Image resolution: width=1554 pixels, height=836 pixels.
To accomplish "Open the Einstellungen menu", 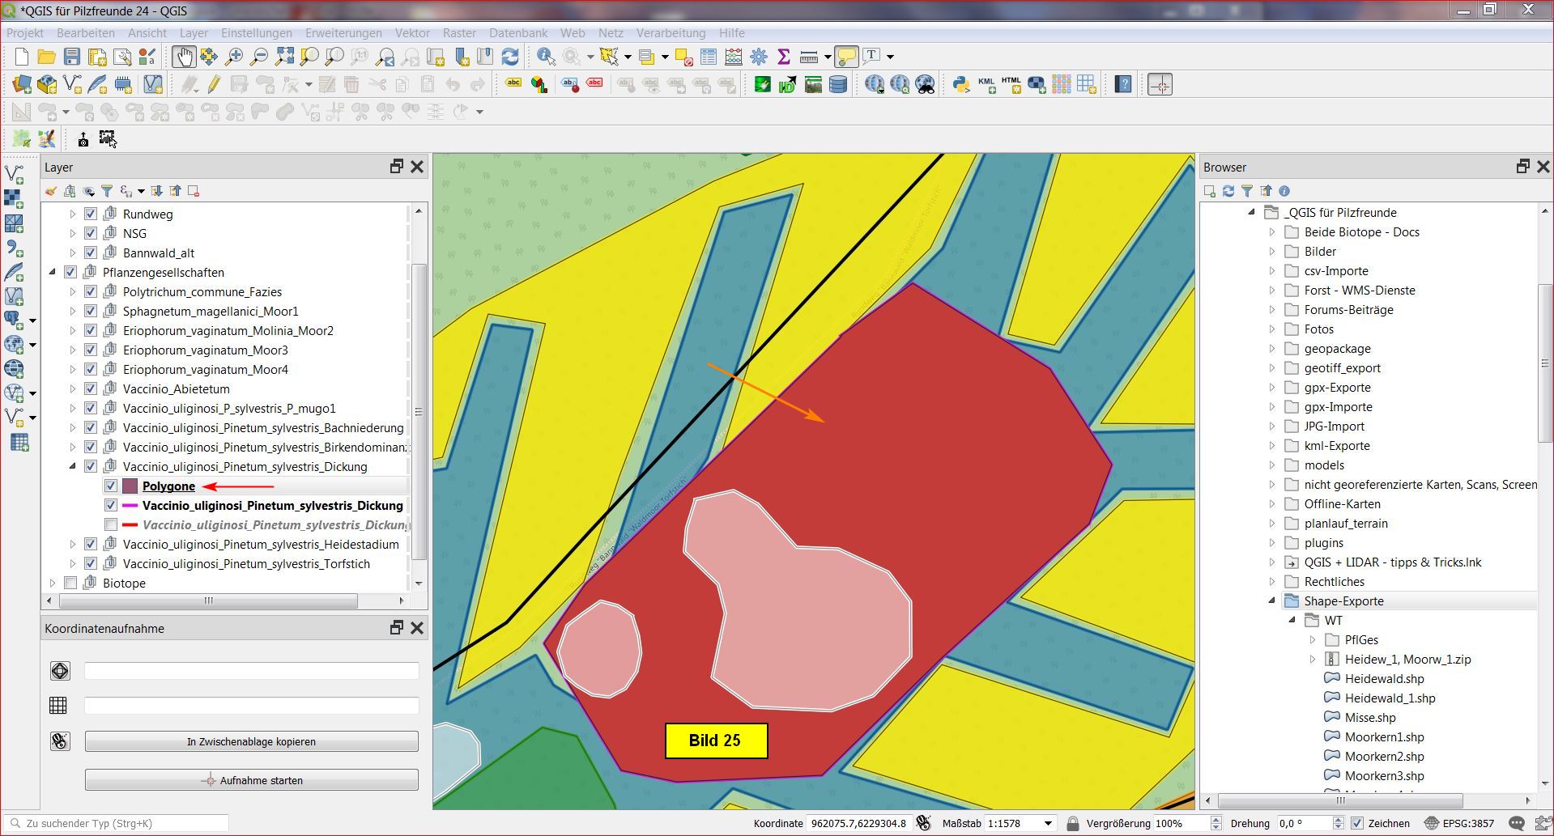I will (x=256, y=33).
